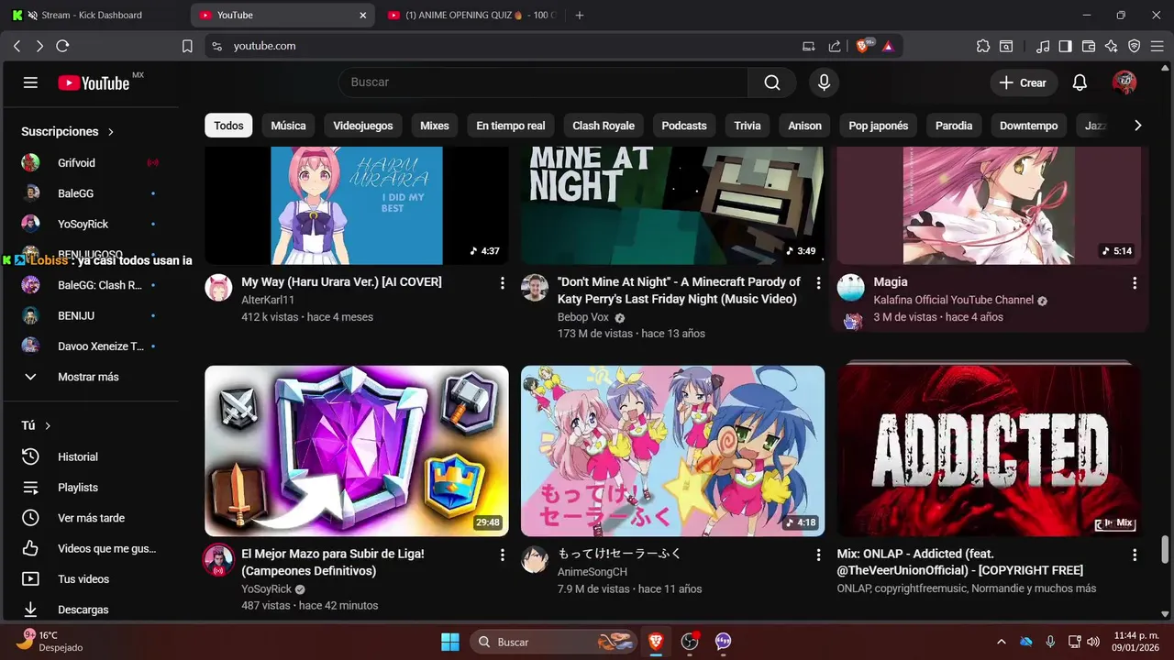Open options menu for My Way video
Viewport: 1174px width, 660px height.
pyautogui.click(x=502, y=283)
